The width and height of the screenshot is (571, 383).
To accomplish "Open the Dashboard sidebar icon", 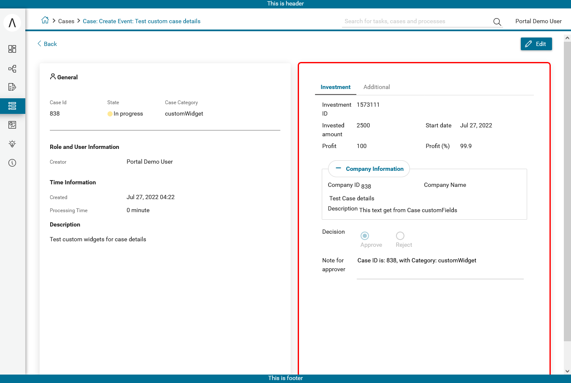I will (x=12, y=49).
